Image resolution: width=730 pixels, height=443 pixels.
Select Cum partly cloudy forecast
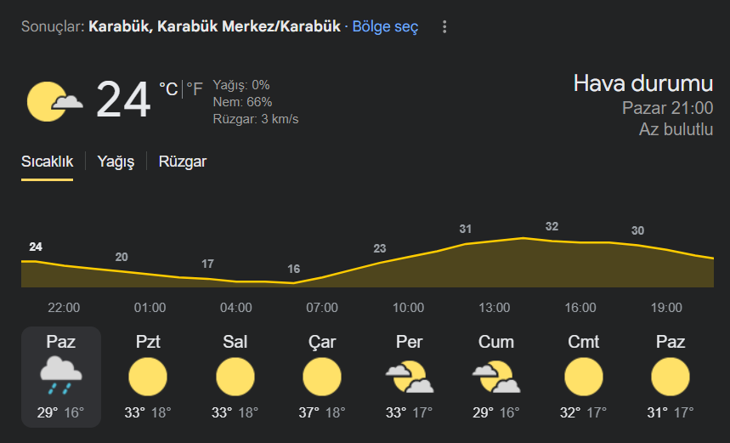(496, 377)
